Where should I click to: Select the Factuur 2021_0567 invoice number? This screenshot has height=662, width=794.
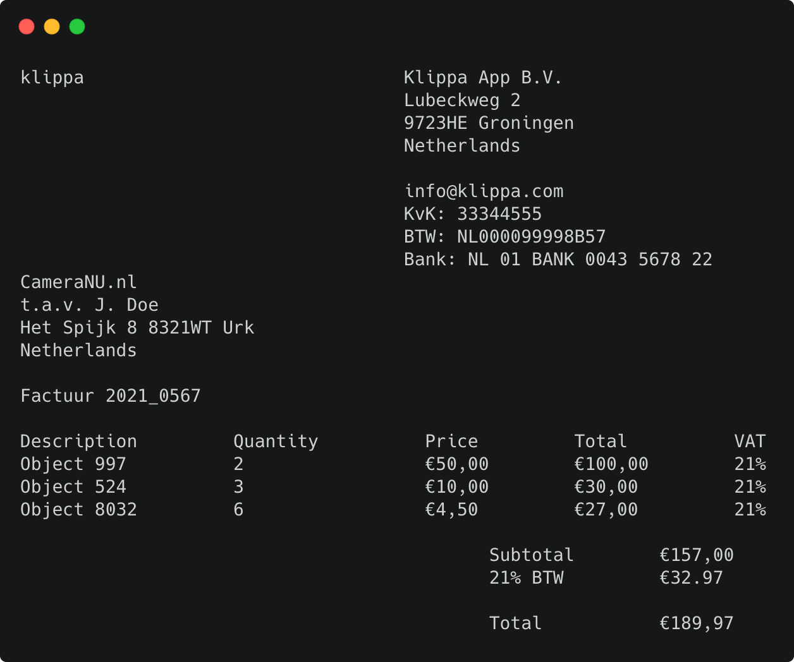pyautogui.click(x=111, y=395)
